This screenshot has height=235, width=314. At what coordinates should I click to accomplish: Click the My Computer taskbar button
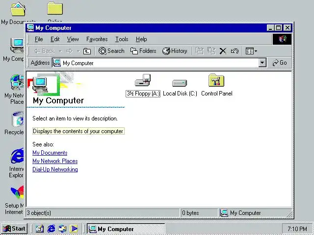(126, 229)
